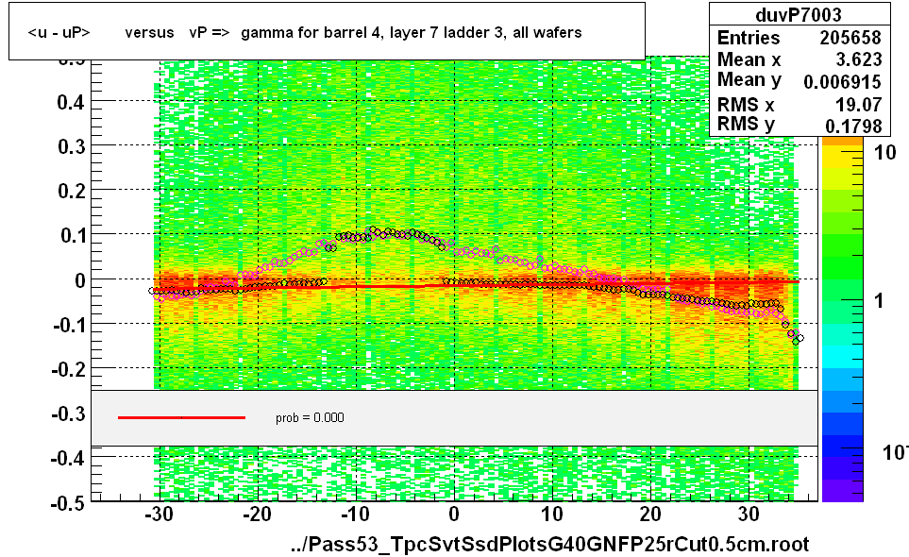
Task: Click the y-axis label 0.3
Action: point(72,146)
